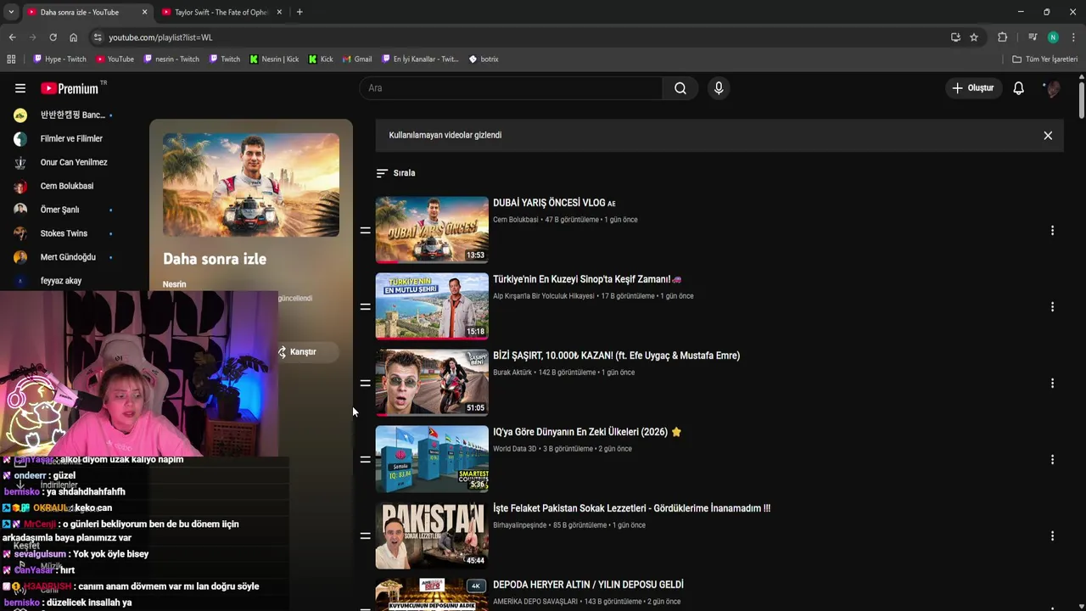Open Pakistan Sokak Lezzetleri video title

coord(631,508)
